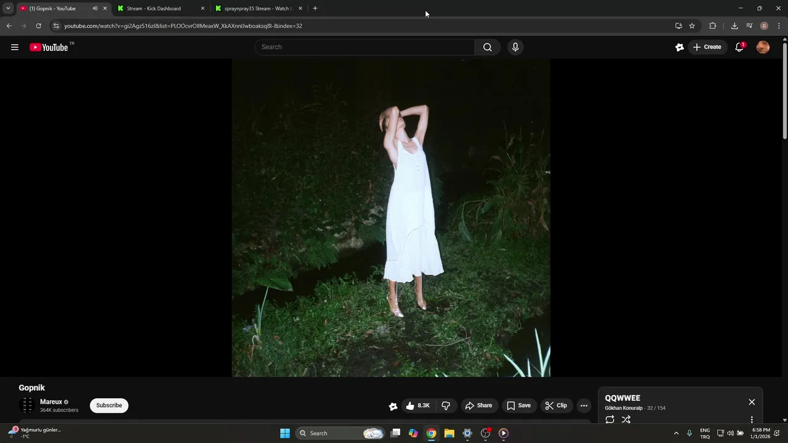Click the Windows taskbar Search box
The width and height of the screenshot is (788, 443).
(x=340, y=433)
